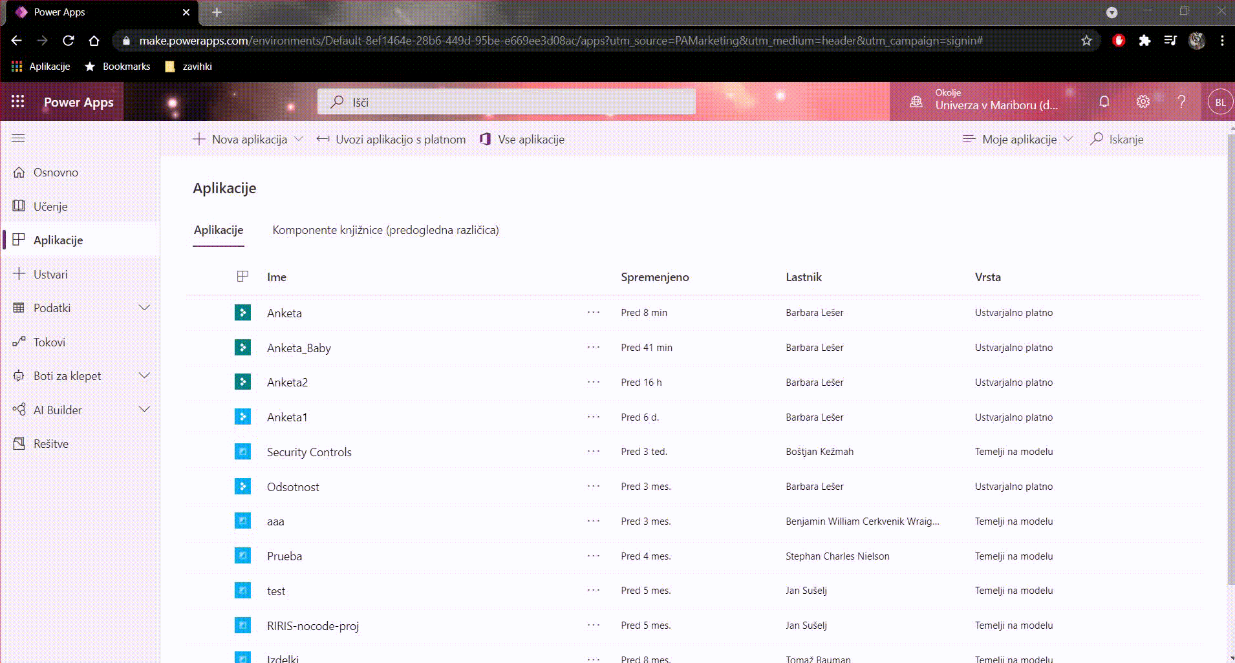The width and height of the screenshot is (1235, 663).
Task: Click the Anketa1 app icon
Action: point(242,417)
